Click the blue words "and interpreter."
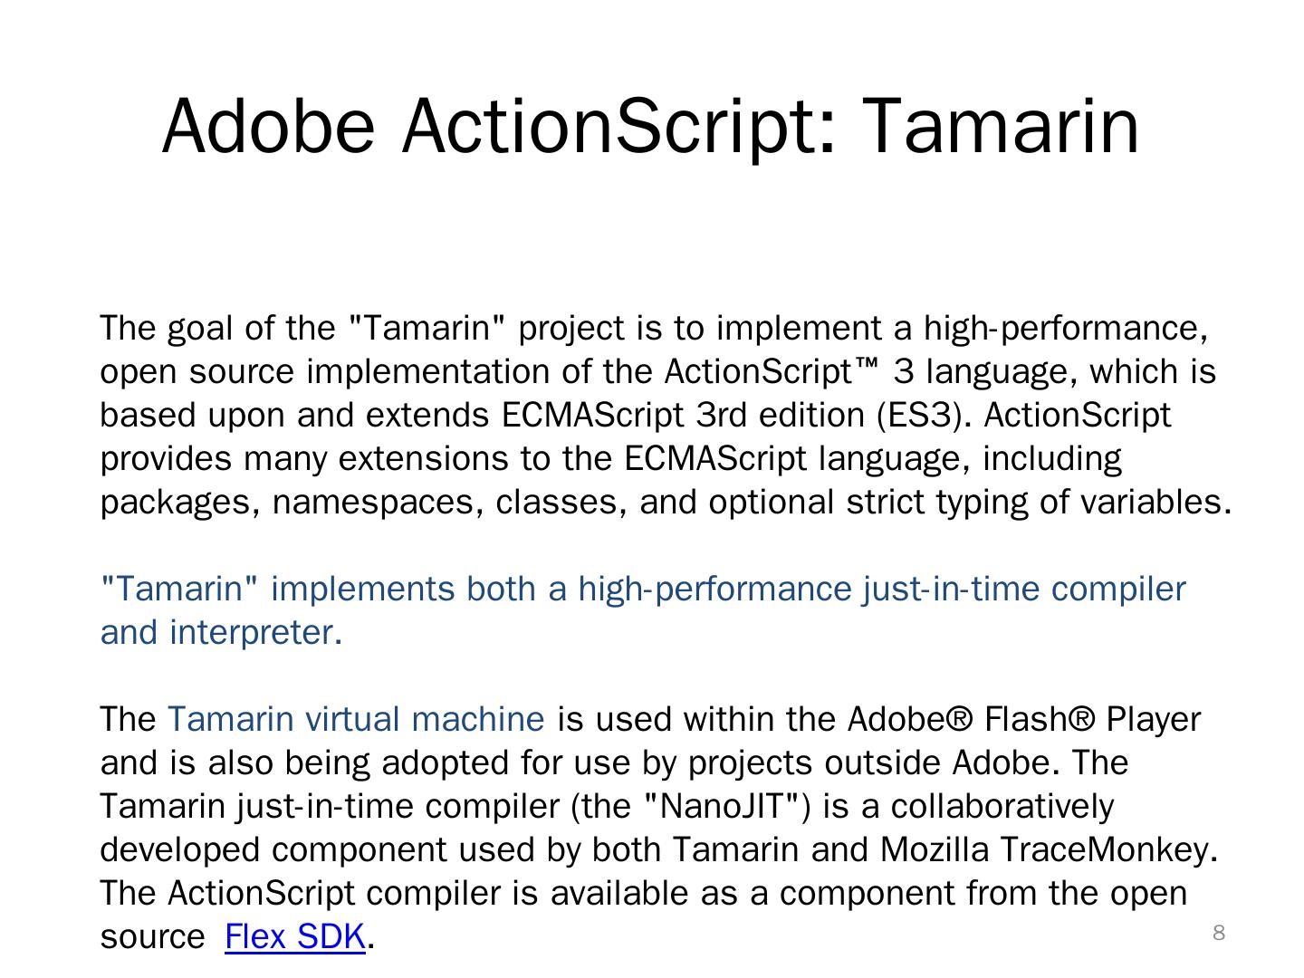The image size is (1304, 978). coord(221,632)
